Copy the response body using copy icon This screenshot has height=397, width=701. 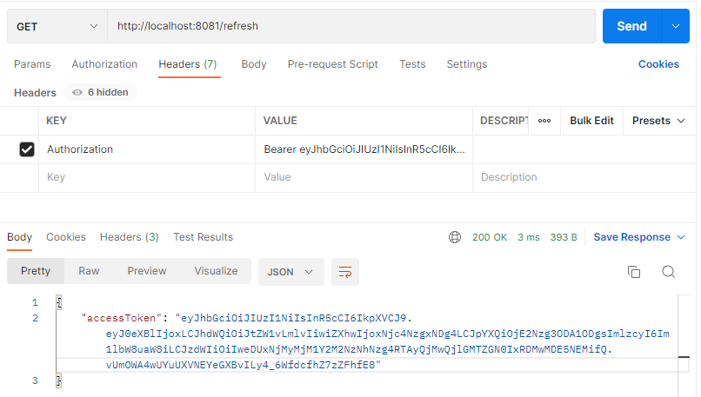634,272
